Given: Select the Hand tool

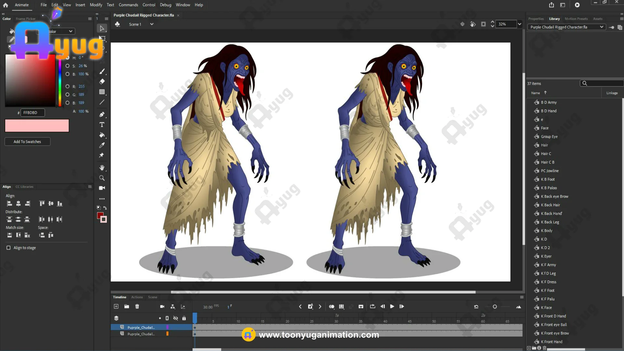Looking at the screenshot, I should tap(102, 168).
